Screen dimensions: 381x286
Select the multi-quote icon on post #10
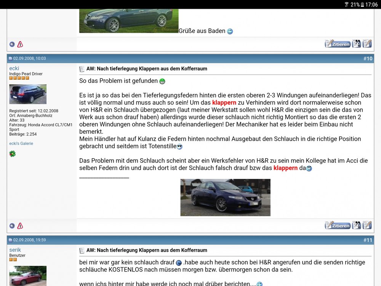click(356, 225)
